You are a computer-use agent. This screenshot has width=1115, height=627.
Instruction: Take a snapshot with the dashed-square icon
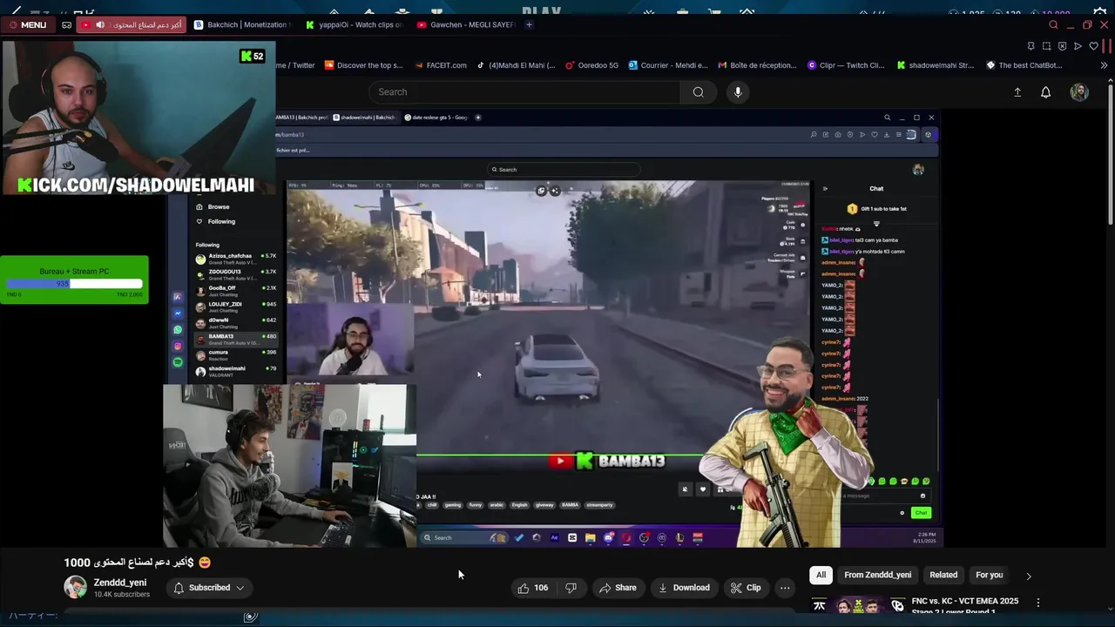[x=1046, y=46]
